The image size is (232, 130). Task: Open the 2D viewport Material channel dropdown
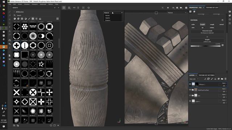pos(177,13)
